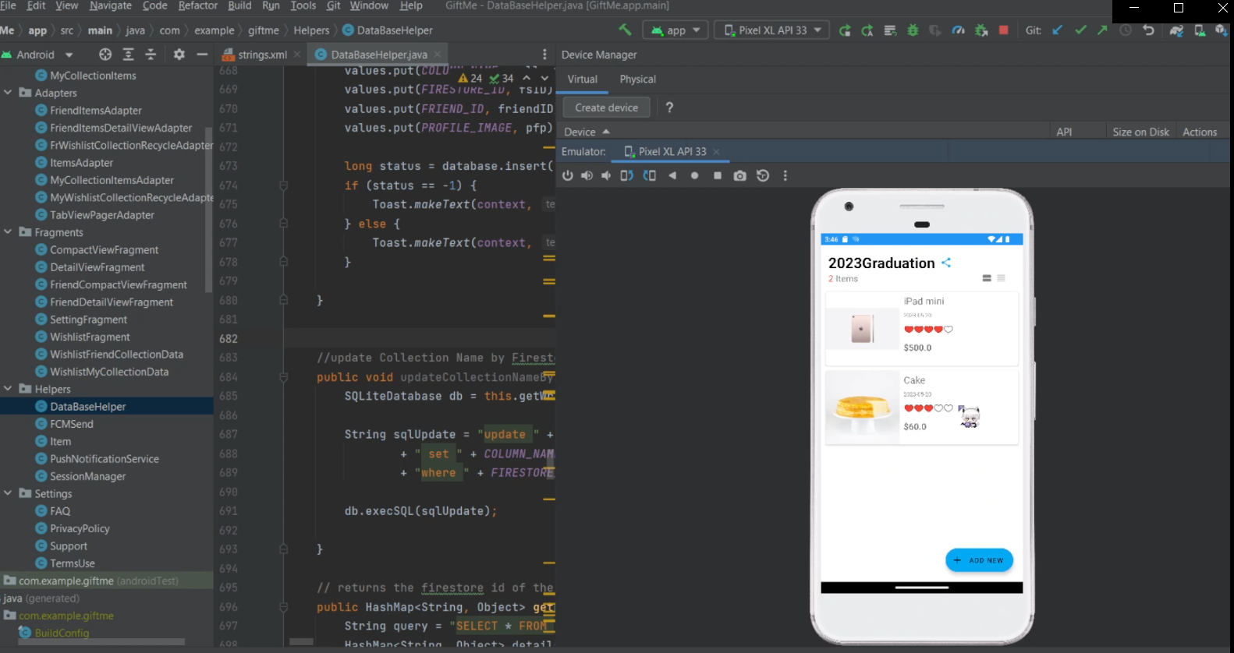Collapse the Settings folder
The height and width of the screenshot is (653, 1234).
tap(8, 493)
